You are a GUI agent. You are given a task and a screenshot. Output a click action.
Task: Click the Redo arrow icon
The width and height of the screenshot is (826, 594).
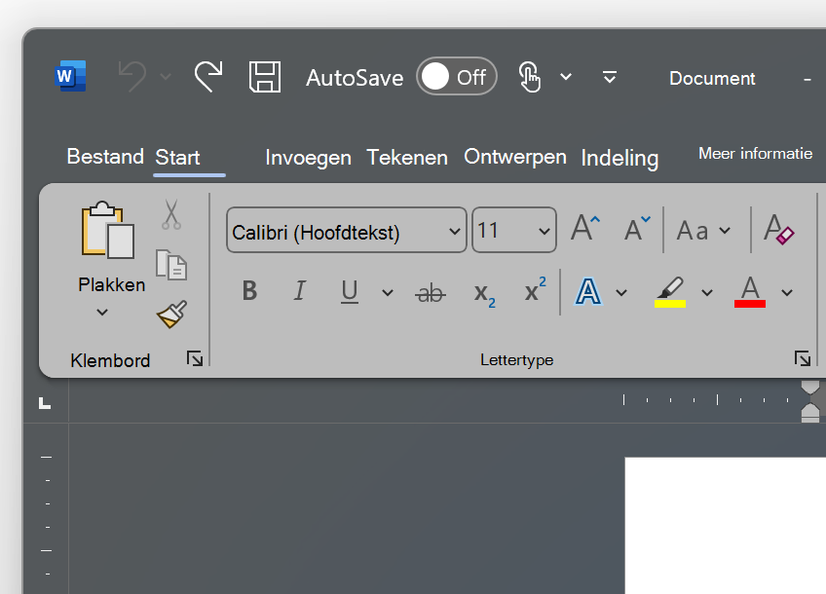pyautogui.click(x=208, y=76)
